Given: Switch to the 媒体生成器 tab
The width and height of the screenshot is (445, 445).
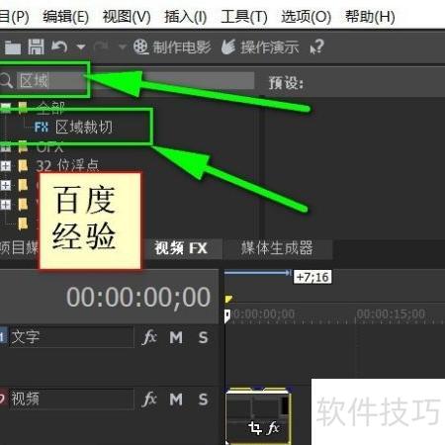Looking at the screenshot, I should [x=277, y=248].
